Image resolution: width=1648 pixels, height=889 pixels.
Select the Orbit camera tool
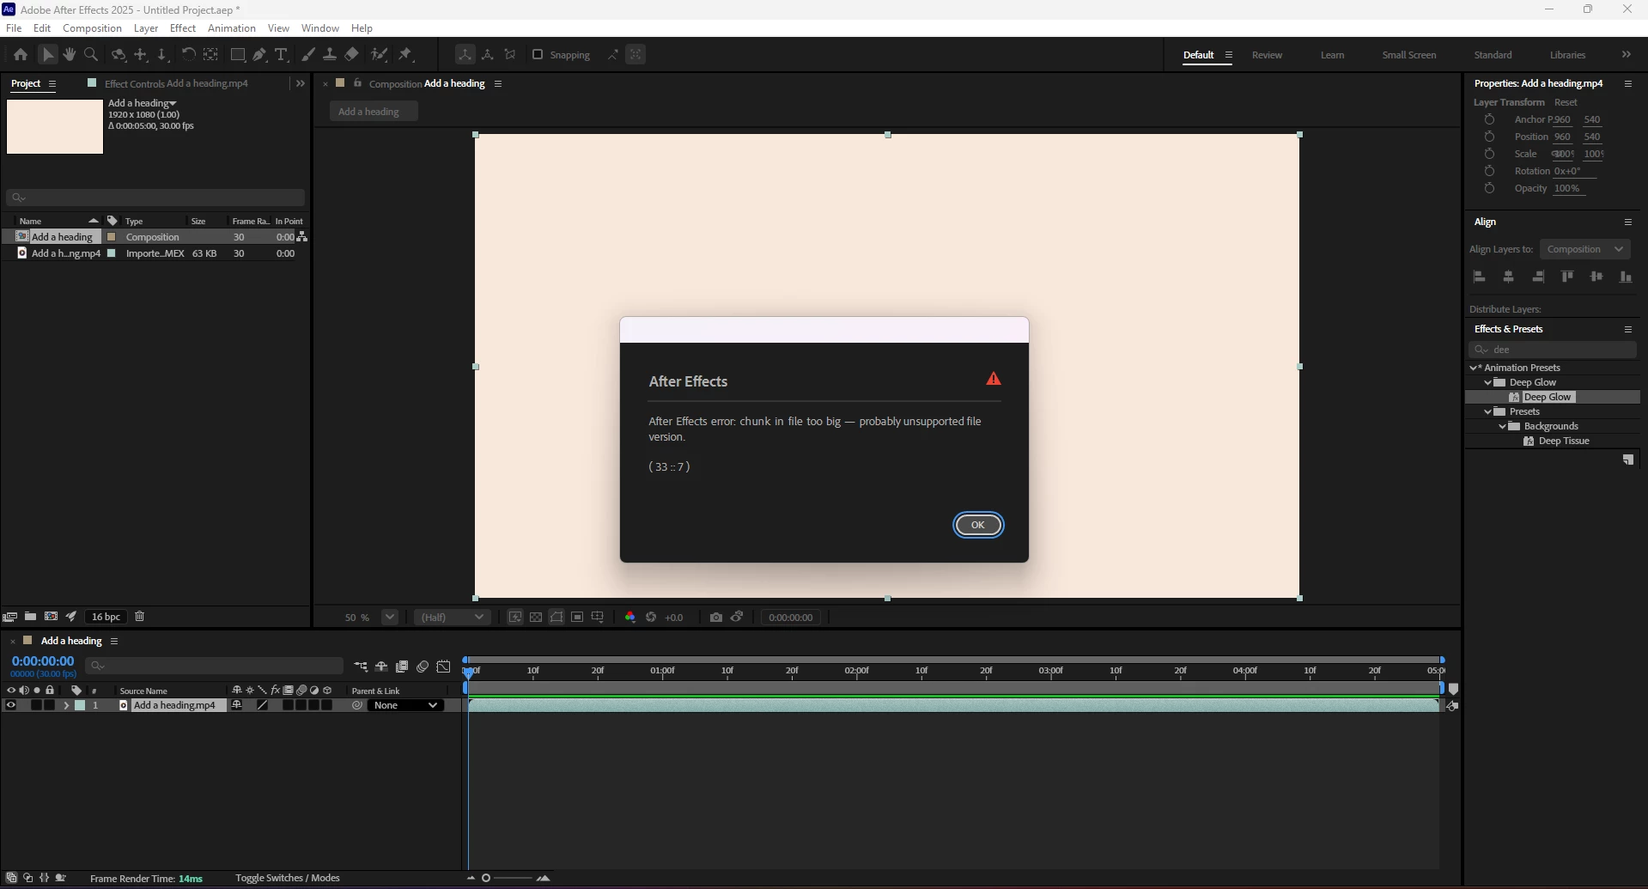[x=119, y=55]
